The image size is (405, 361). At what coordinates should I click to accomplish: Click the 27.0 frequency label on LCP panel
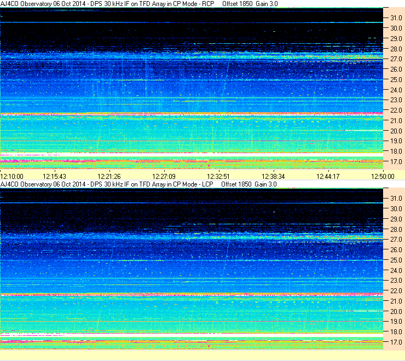tap(396, 240)
